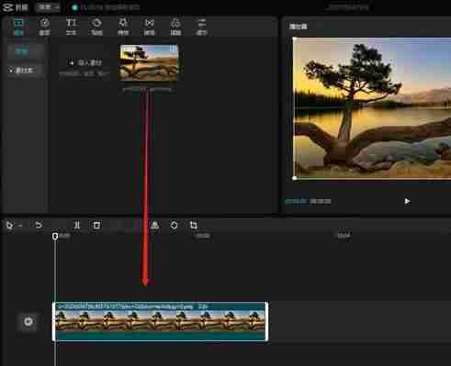Open the Adjustments tab sliders icon

[x=201, y=27]
